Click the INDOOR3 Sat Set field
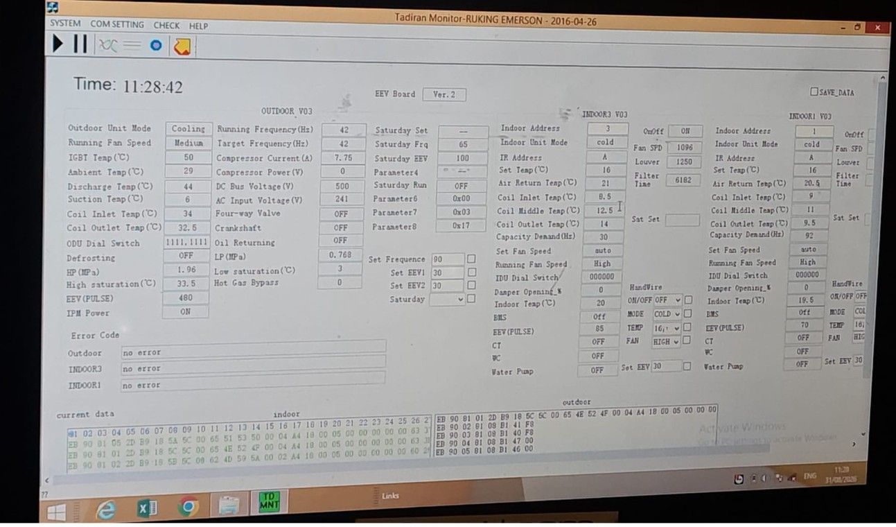 coord(683,219)
